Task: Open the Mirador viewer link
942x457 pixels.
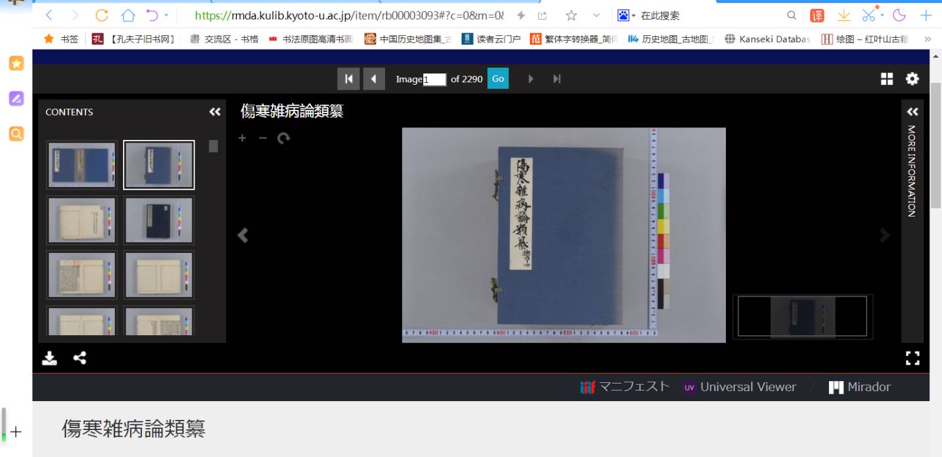Action: 860,387
